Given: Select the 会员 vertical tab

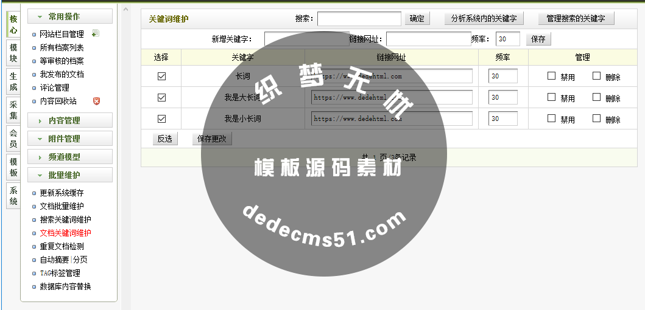Looking at the screenshot, I should click(x=13, y=139).
